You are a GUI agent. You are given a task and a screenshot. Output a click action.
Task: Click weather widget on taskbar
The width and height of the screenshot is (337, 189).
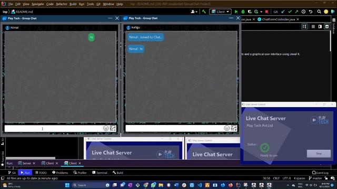pyautogui.click(x=11, y=185)
